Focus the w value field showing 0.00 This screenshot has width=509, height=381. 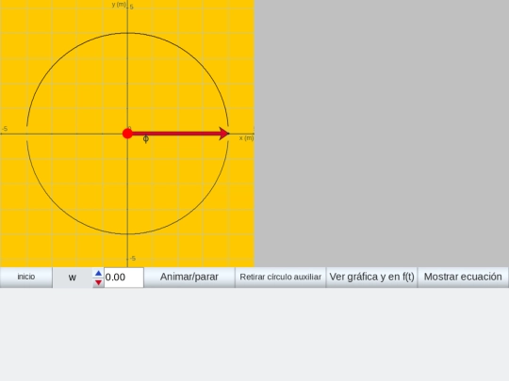123,278
